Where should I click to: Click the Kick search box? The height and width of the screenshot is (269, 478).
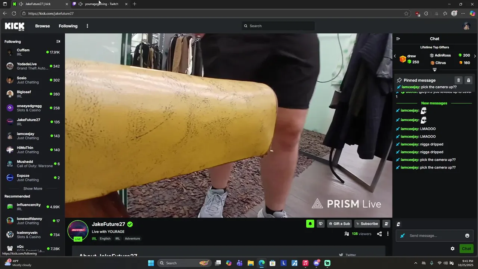(278, 26)
